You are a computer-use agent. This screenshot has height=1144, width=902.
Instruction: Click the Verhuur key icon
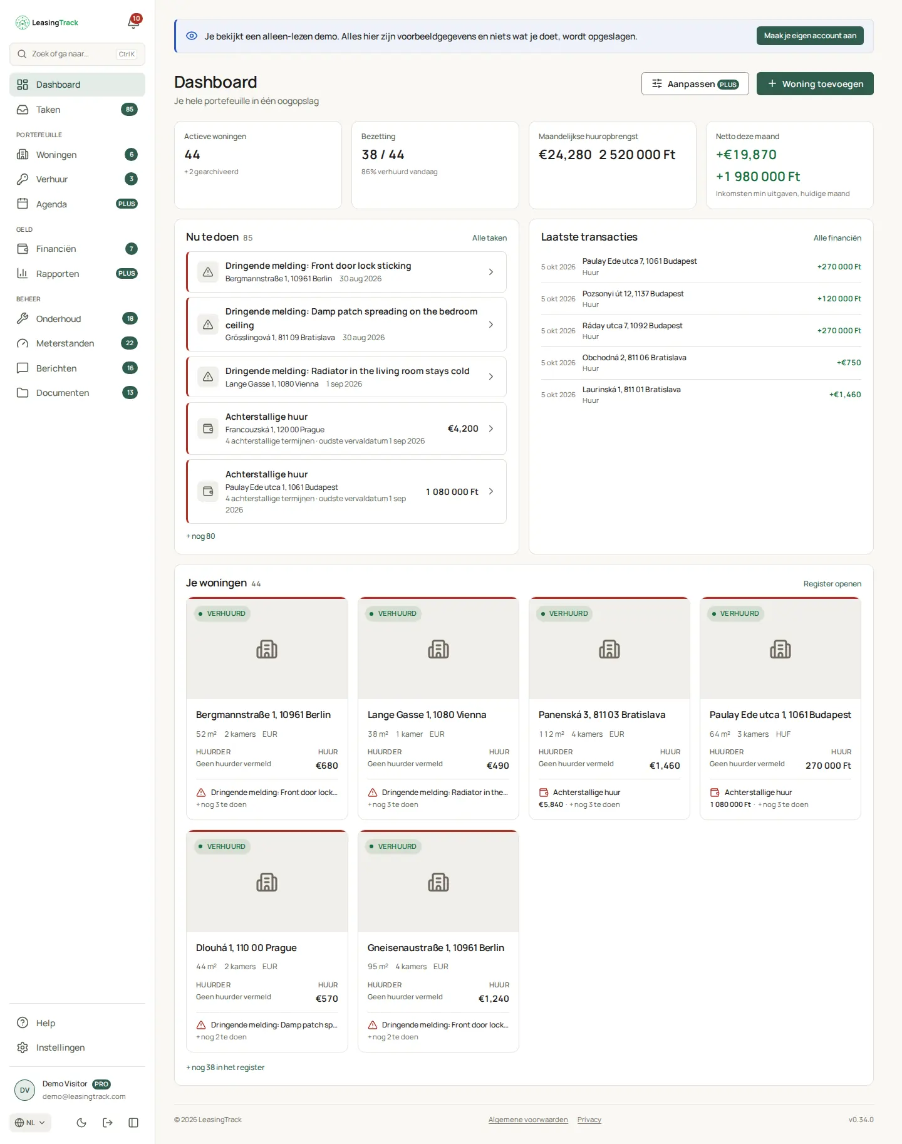23,179
